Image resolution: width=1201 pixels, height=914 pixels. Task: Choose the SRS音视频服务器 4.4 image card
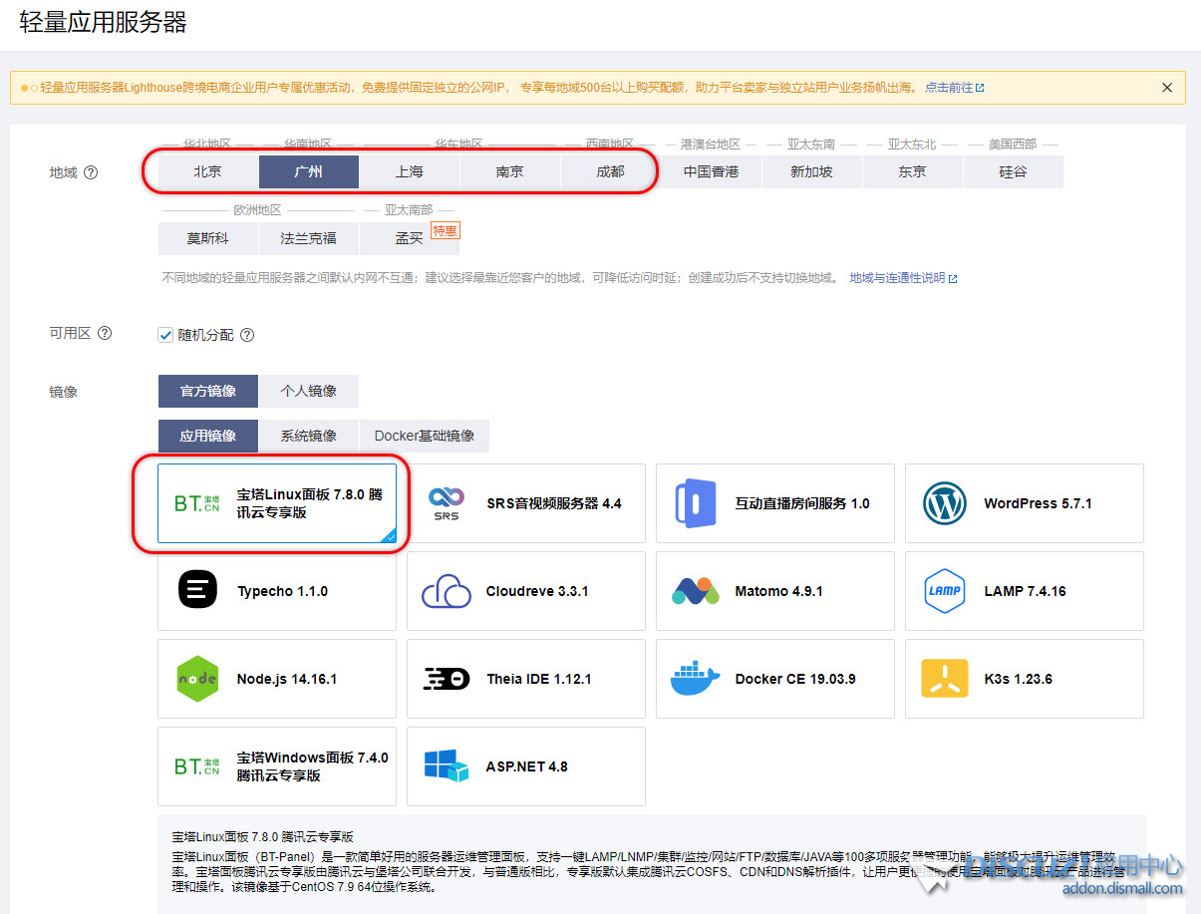[x=526, y=503]
